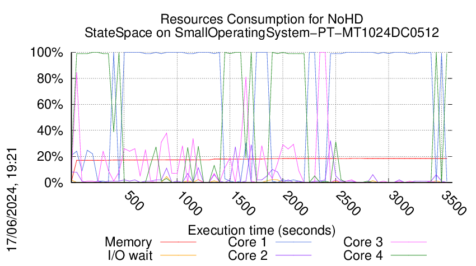Click the green Core 4 legend line sample
The image size is (476, 266).
(x=409, y=255)
